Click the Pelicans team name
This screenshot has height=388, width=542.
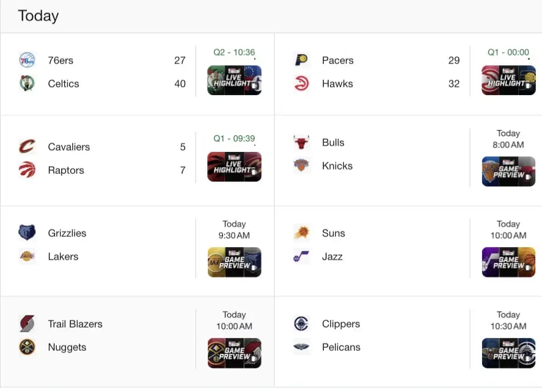coord(341,347)
